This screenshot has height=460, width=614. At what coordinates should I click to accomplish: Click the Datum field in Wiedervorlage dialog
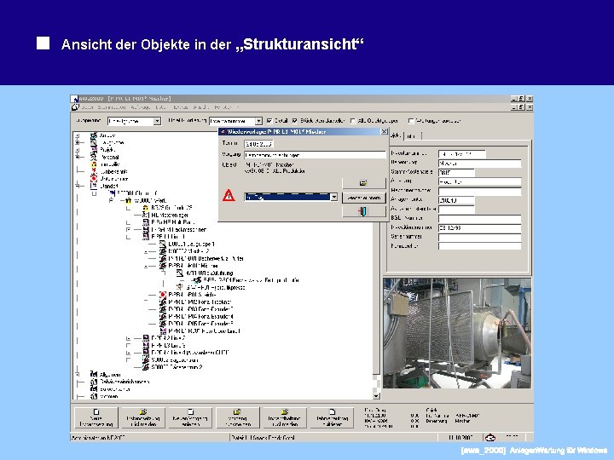(x=258, y=144)
